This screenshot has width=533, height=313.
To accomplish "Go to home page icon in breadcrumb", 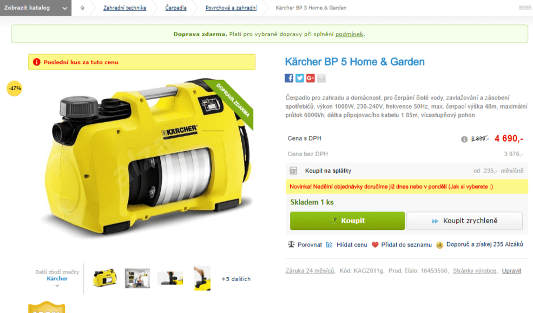I will pos(82,8).
